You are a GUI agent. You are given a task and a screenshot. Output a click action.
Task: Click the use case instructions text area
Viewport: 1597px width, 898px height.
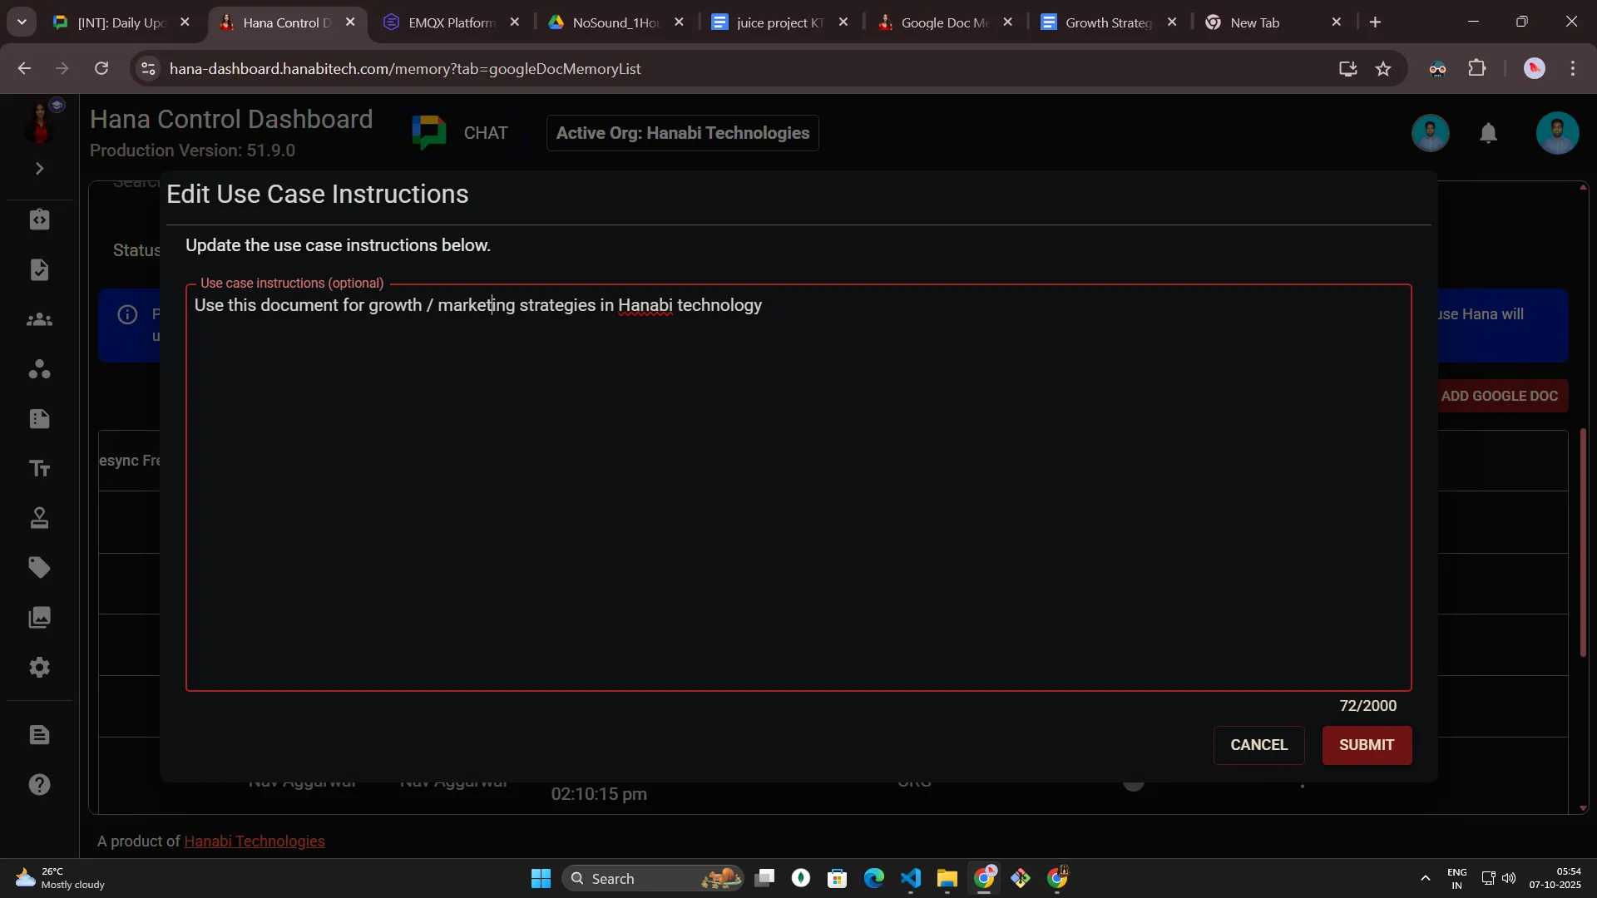pyautogui.click(x=798, y=491)
